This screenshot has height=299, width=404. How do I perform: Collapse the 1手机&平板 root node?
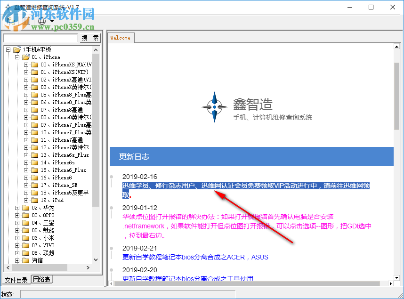pos(8,49)
